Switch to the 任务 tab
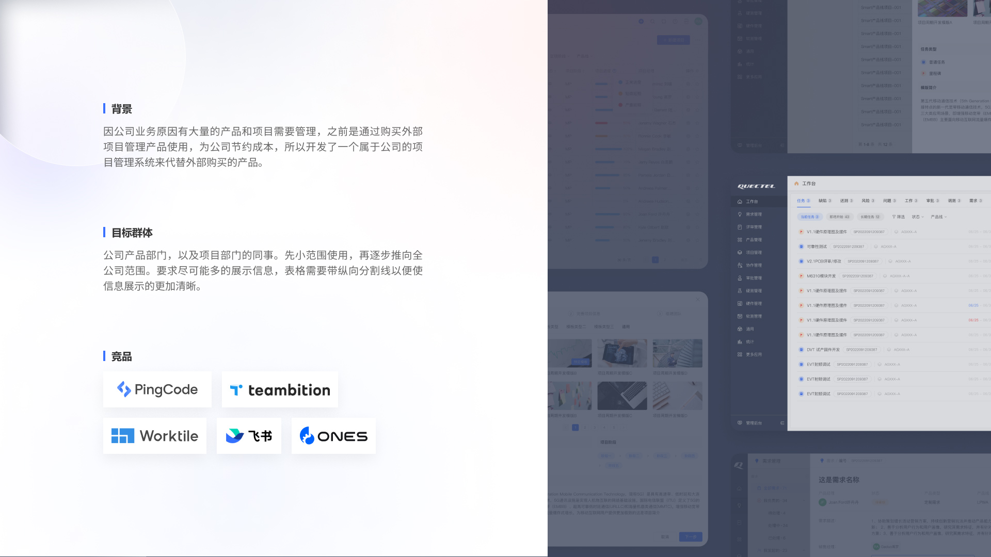 (x=803, y=201)
